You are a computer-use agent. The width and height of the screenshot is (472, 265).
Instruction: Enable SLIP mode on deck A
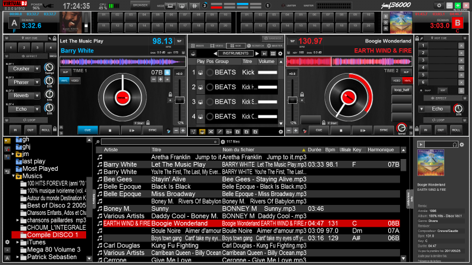click(x=65, y=72)
